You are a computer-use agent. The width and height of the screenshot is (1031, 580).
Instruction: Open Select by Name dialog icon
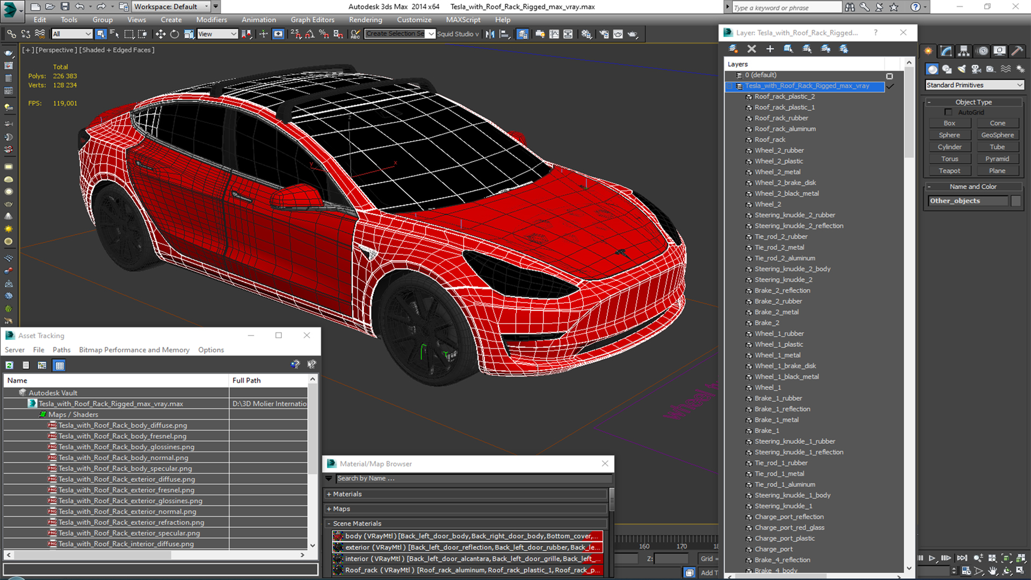click(114, 34)
